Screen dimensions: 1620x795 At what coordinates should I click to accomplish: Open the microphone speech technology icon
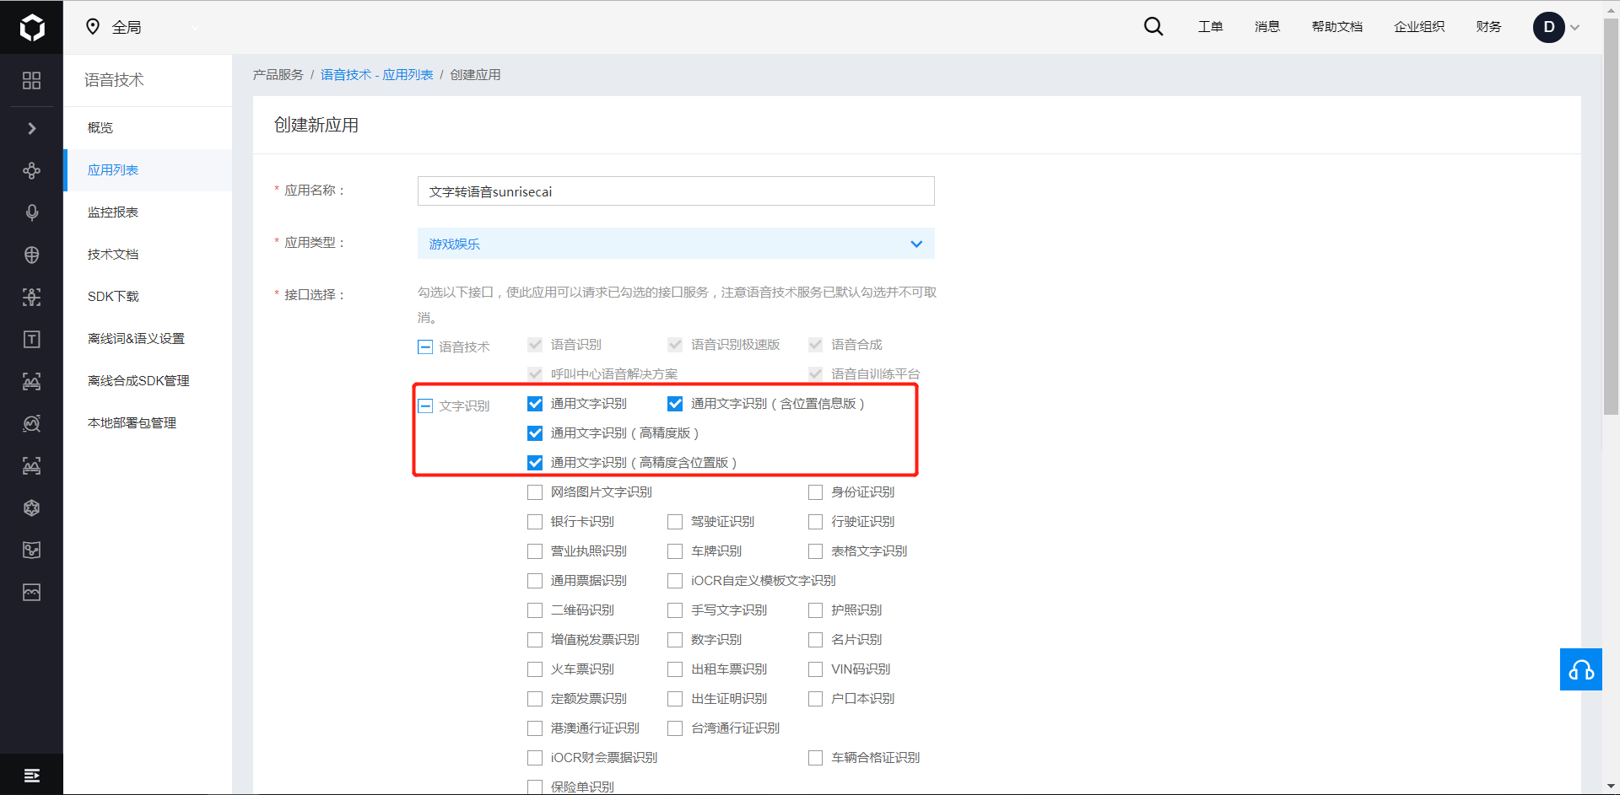[x=31, y=212]
